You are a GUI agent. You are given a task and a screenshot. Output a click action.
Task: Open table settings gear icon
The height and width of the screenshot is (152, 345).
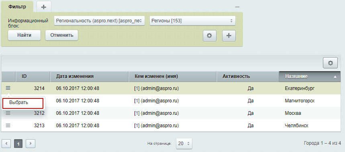pyautogui.click(x=330, y=63)
